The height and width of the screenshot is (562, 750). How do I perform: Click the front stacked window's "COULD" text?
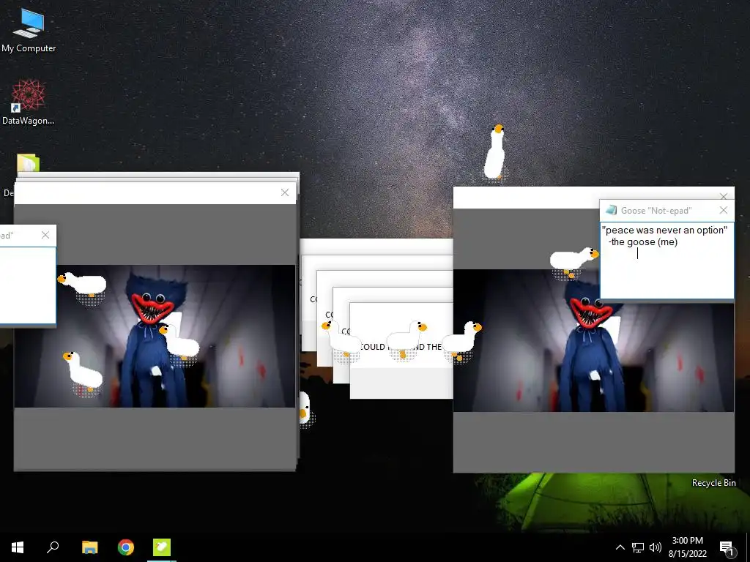tap(372, 347)
